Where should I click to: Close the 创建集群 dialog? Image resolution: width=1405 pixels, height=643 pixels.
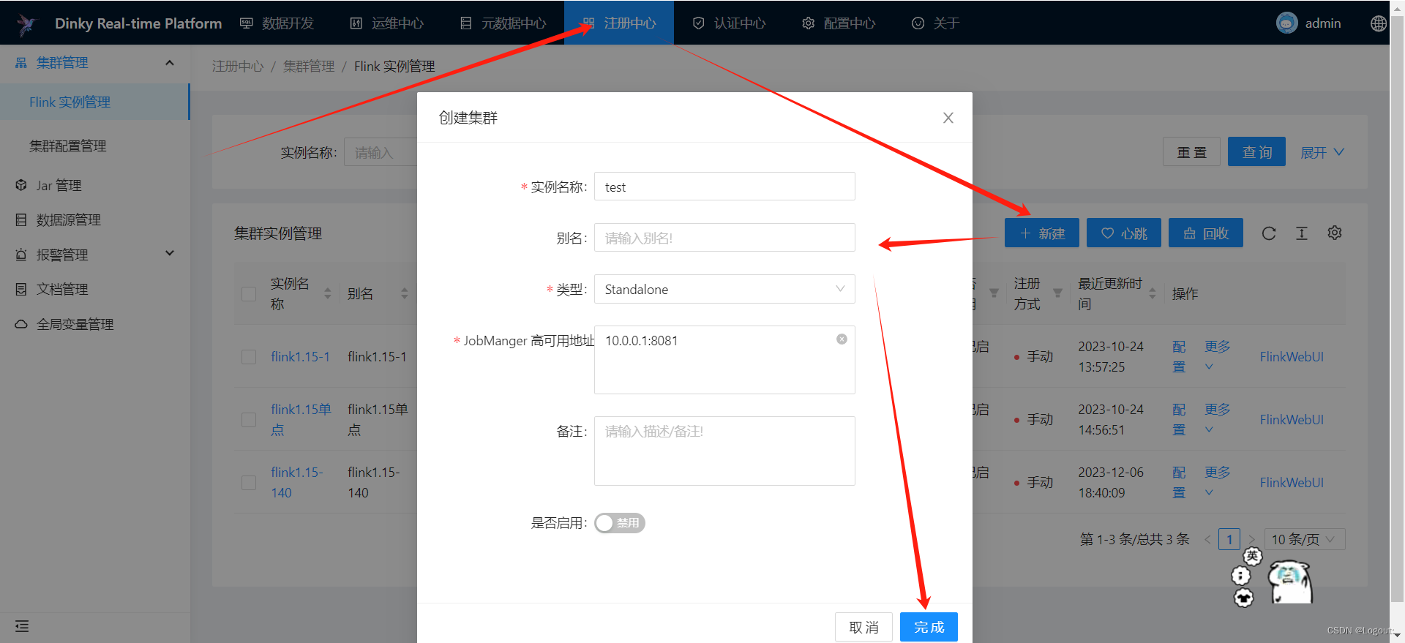[x=948, y=118]
